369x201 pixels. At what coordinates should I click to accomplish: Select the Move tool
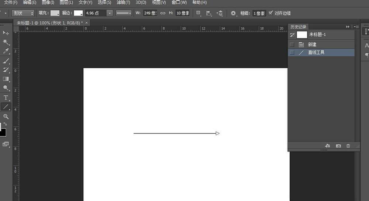pyautogui.click(x=6, y=33)
